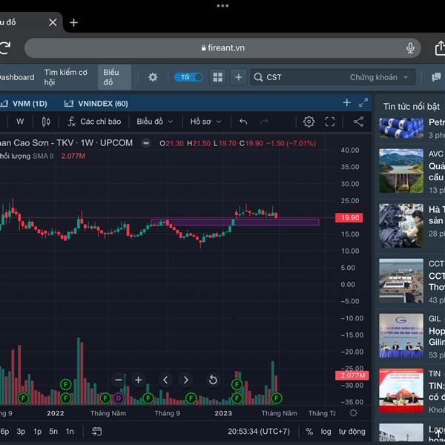Image resolution: width=445 pixels, height=445 pixels.
Task: Toggle log scale mode
Action: coord(326,432)
